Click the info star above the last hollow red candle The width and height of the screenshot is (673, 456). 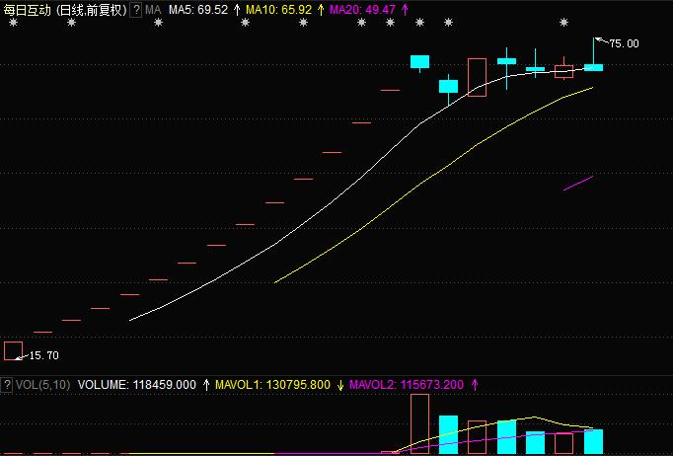(564, 23)
